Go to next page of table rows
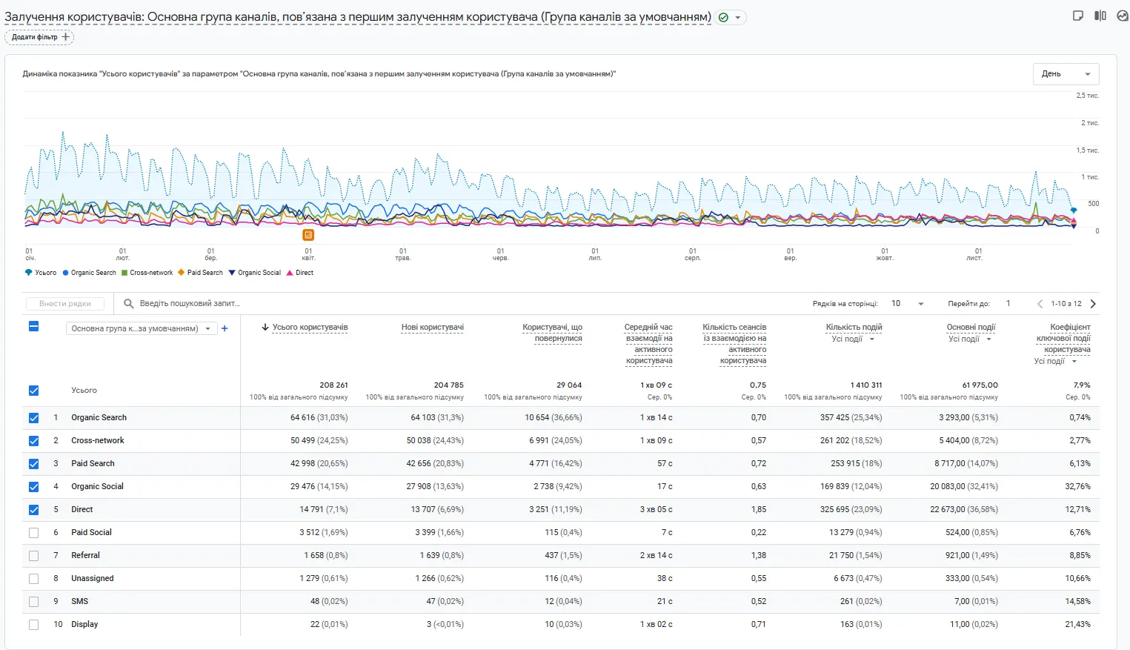This screenshot has width=1130, height=650. tap(1093, 303)
